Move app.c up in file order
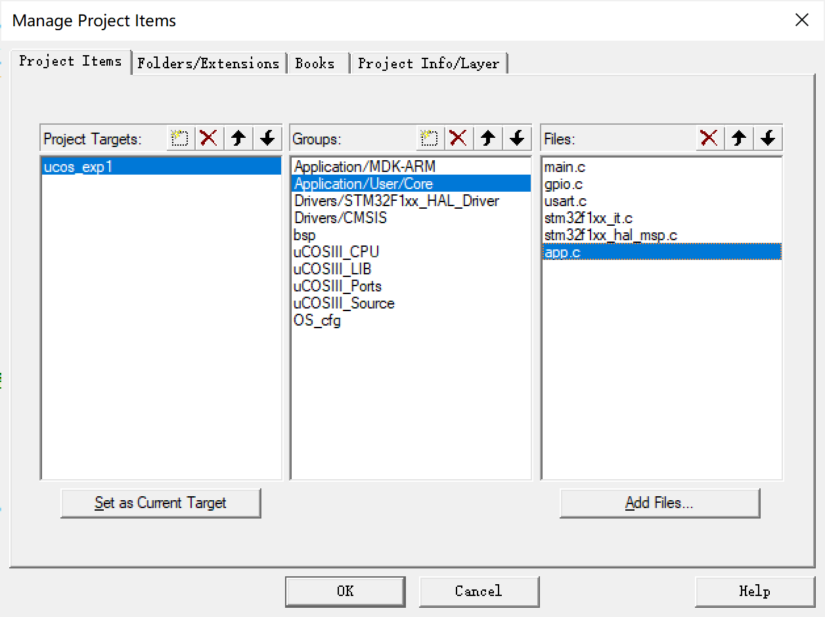 (x=738, y=138)
